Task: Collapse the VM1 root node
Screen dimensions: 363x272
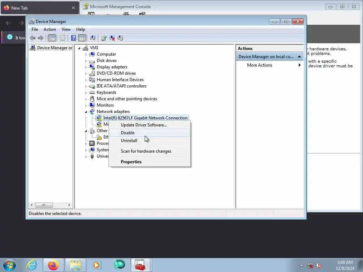Action: [x=79, y=48]
